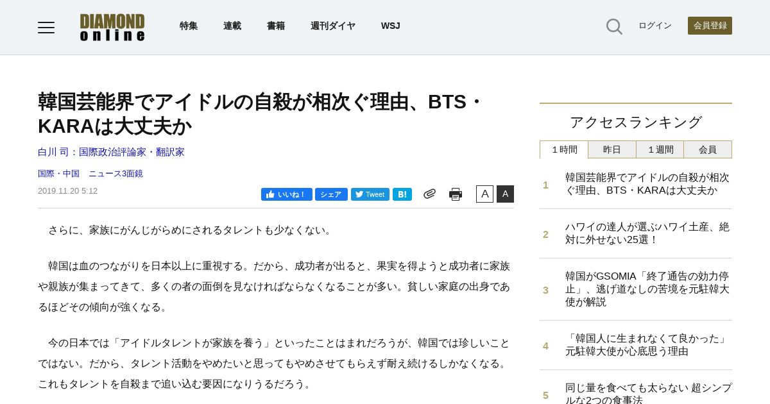770x404 pixels.
Task: Open 特集 menu item
Action: click(189, 26)
